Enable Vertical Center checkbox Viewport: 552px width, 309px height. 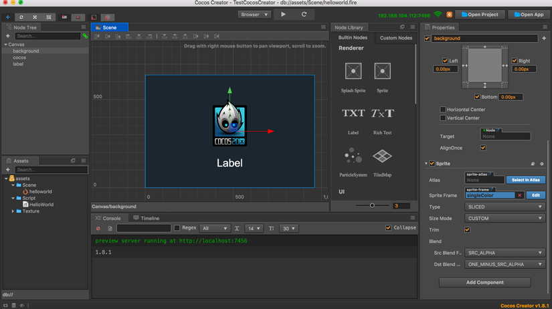443,118
